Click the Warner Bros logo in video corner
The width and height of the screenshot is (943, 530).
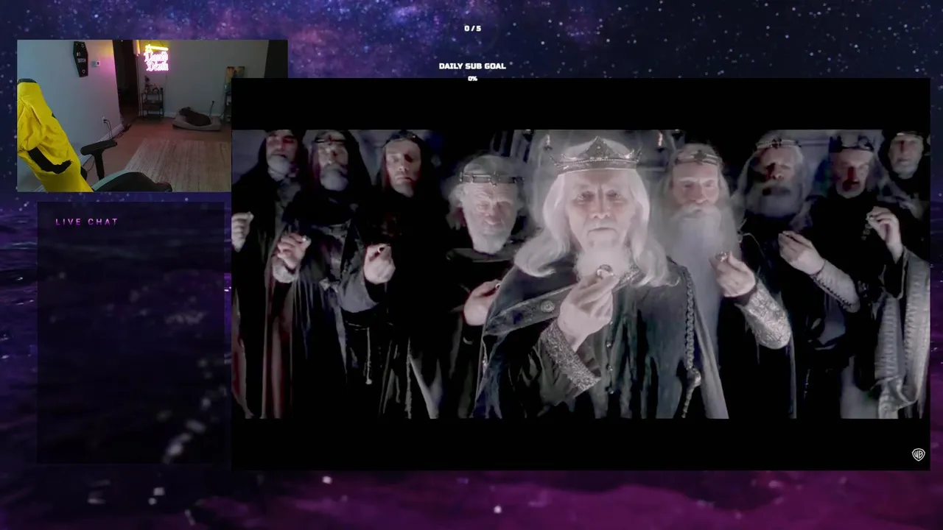tap(918, 454)
